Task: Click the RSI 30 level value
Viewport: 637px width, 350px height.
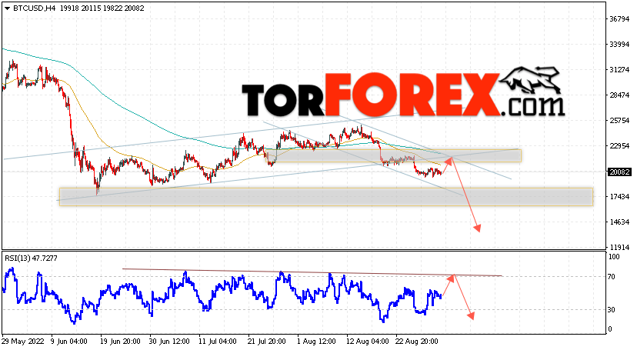Action: [x=612, y=310]
